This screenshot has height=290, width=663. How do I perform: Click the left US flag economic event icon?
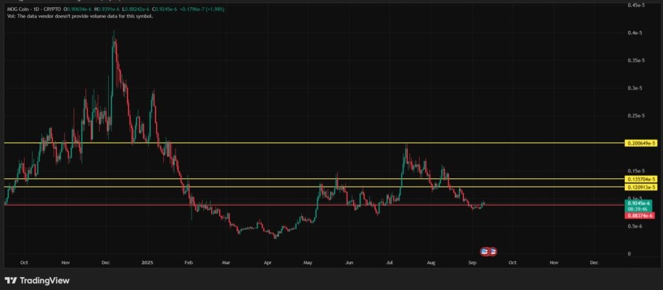click(484, 252)
